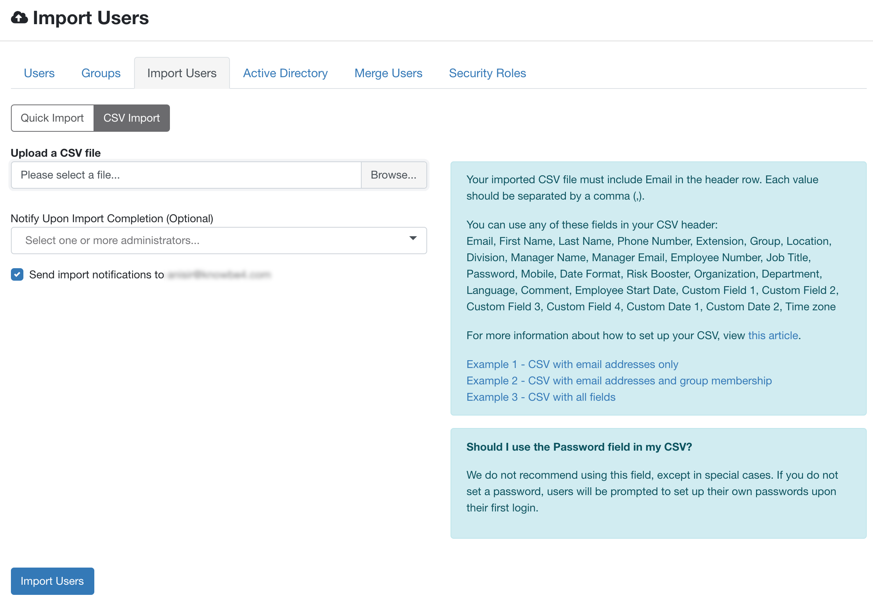Click the dropdown caret arrow for administrators
Screen dimensions: 873x605
pyautogui.click(x=413, y=238)
